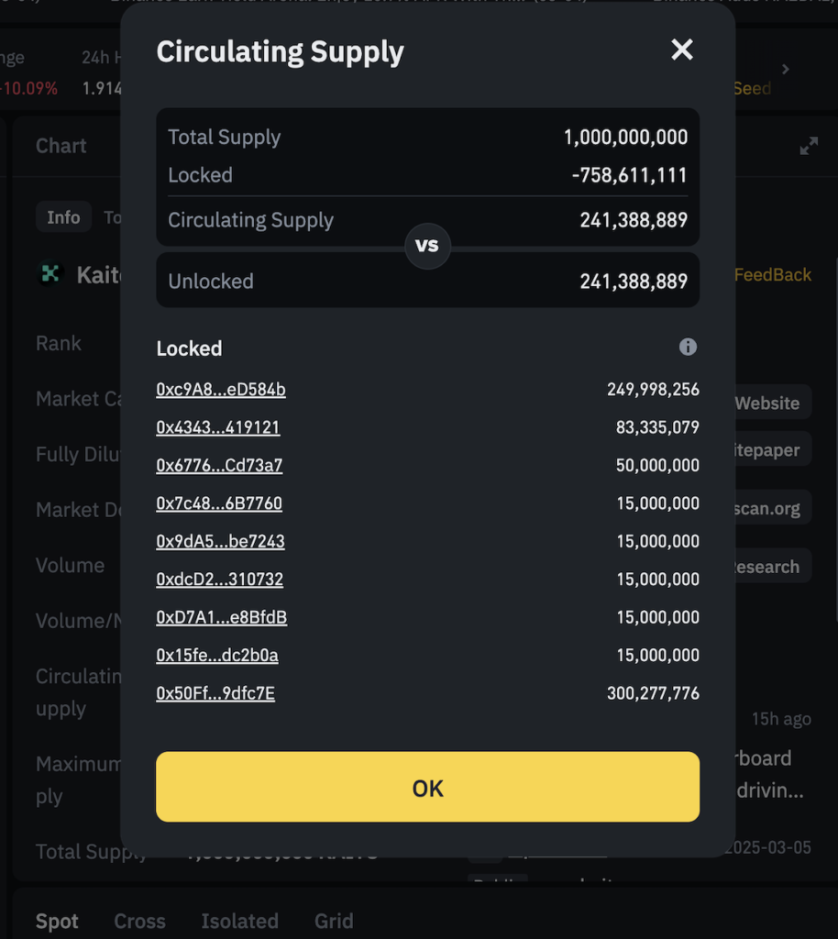Open locked address 0x7c48...6B7760
838x939 pixels.
[219, 503]
